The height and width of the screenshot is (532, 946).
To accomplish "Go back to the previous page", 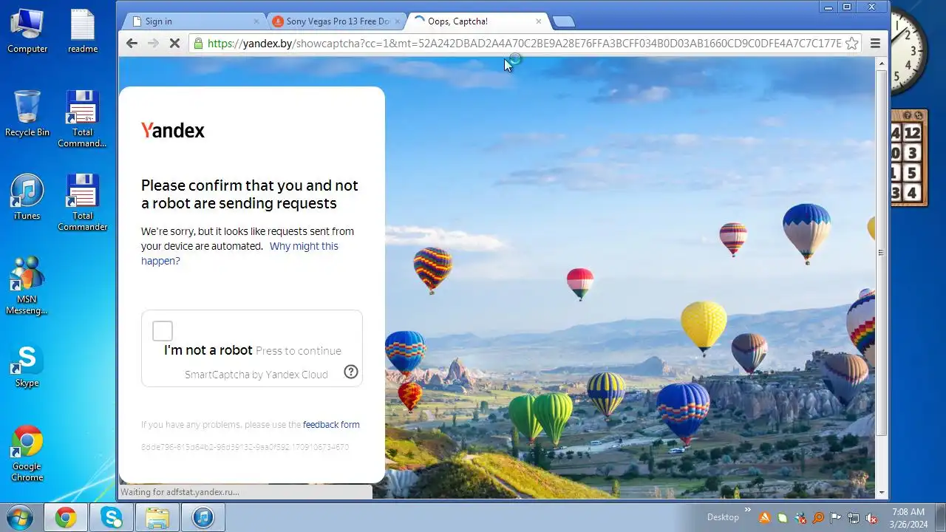I will [x=132, y=43].
